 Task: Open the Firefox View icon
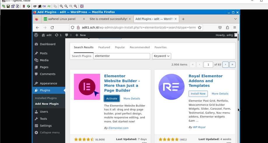(37, 19)
